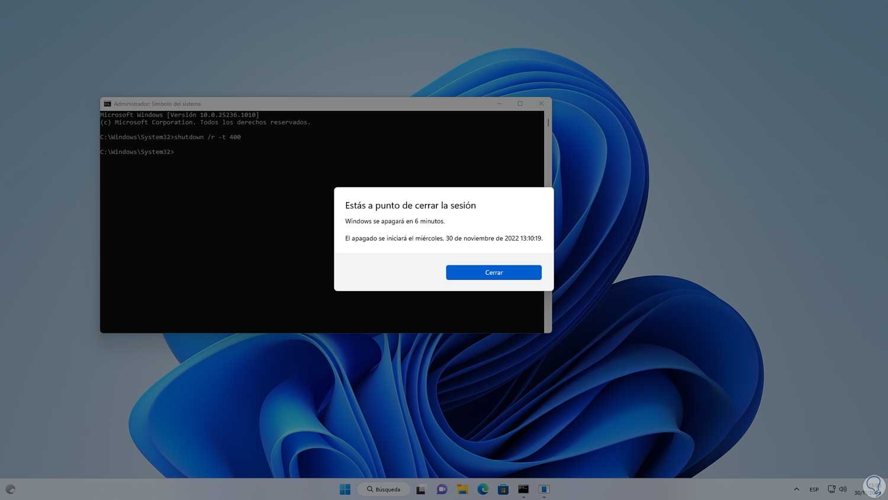Open the Windows Start menu
Viewport: 888px width, 500px height.
[x=345, y=489]
